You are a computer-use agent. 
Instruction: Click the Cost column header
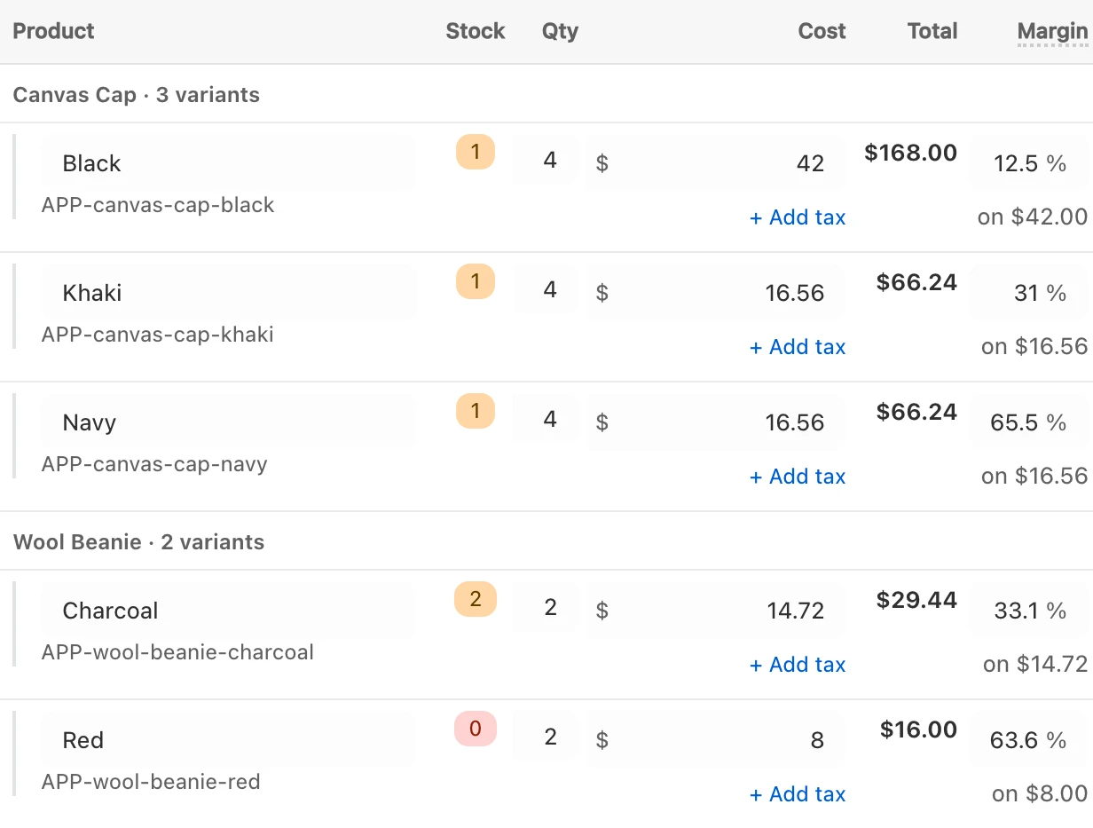[822, 31]
